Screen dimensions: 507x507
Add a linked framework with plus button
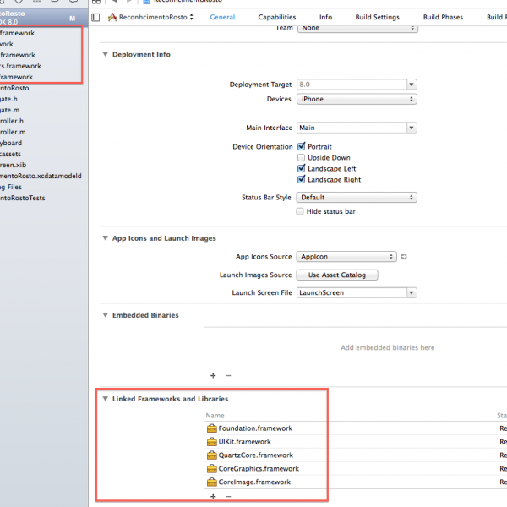point(213,496)
